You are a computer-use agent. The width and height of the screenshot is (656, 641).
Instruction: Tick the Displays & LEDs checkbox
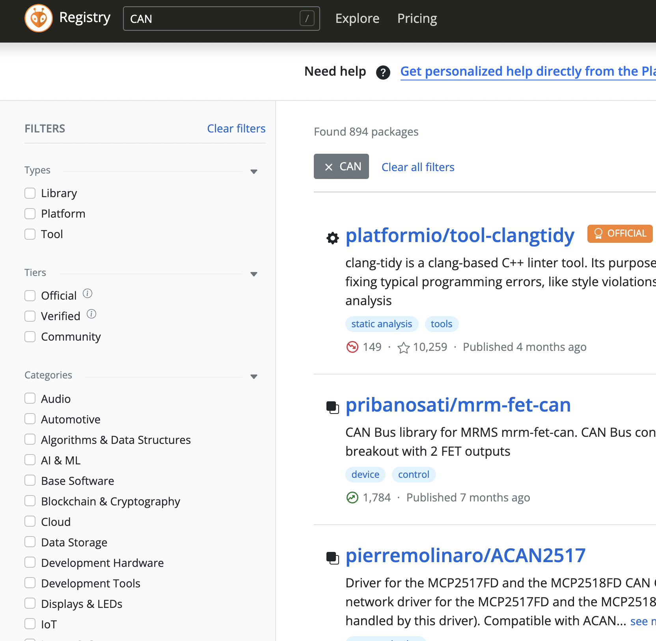pos(30,603)
